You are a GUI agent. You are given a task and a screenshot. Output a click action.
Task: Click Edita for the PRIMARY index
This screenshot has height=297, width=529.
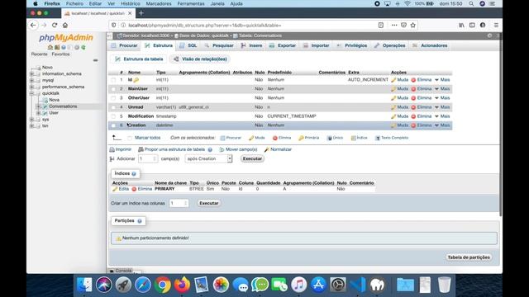point(121,189)
